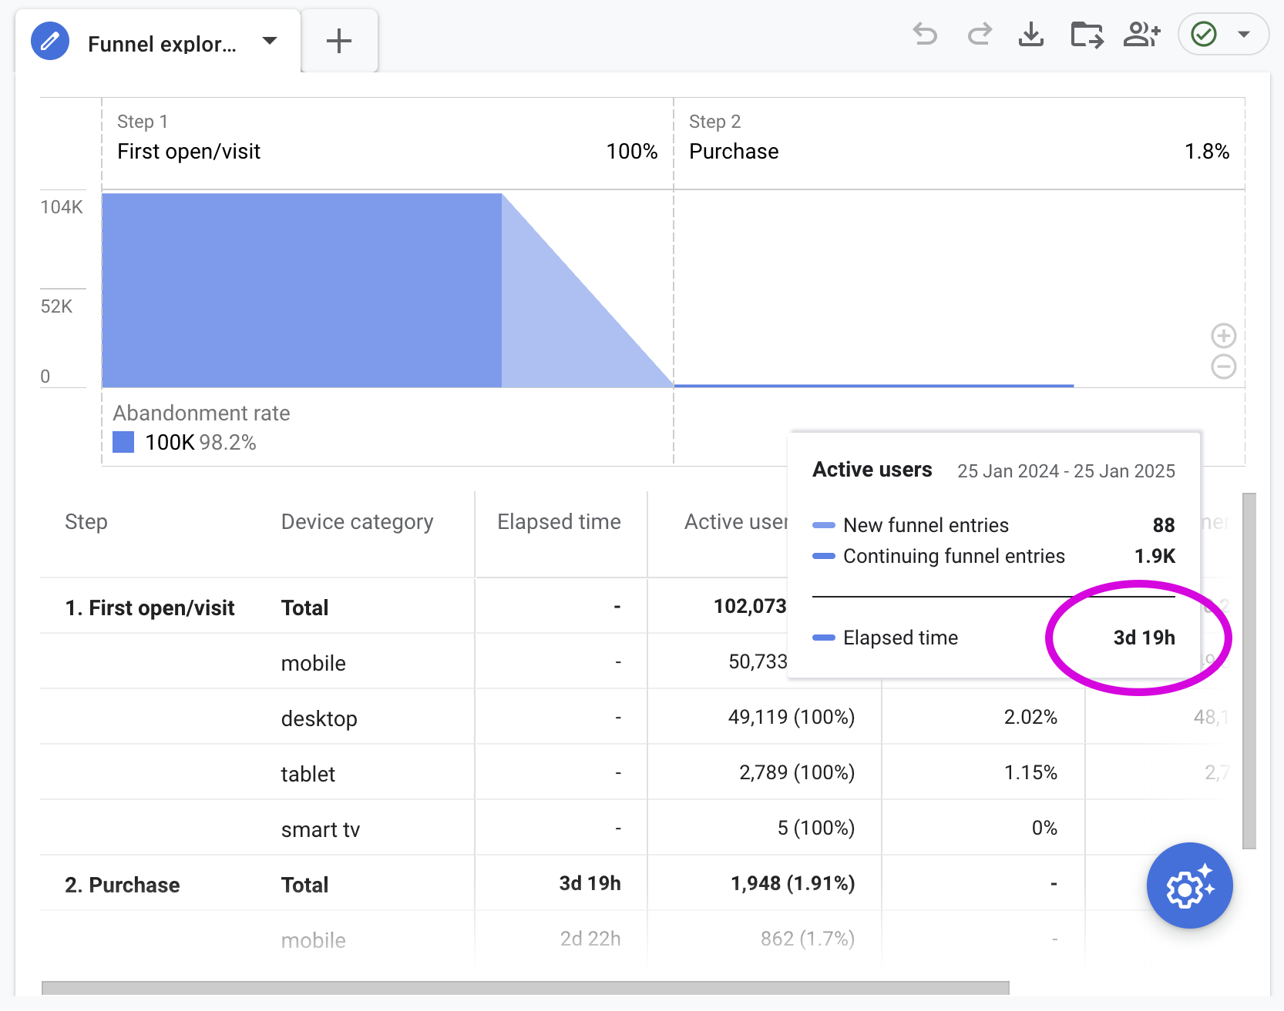1284x1011 pixels.
Task: Click the redo arrow icon
Action: [x=980, y=35]
